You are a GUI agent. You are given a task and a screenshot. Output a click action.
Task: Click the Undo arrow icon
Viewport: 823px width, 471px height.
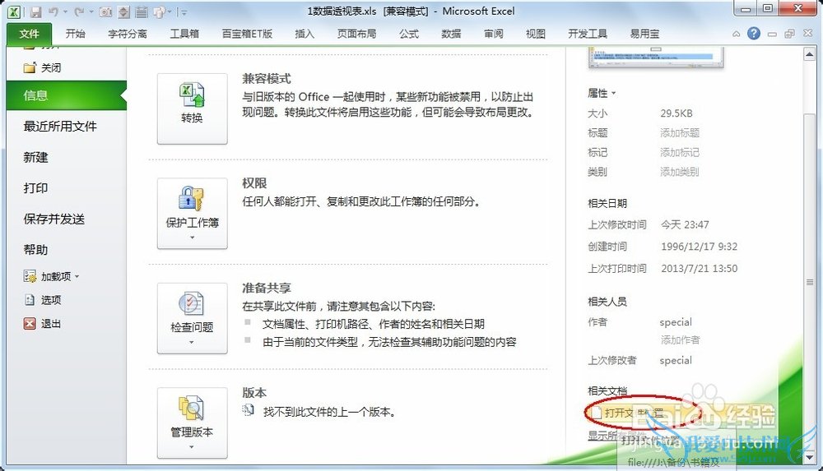pyautogui.click(x=53, y=12)
